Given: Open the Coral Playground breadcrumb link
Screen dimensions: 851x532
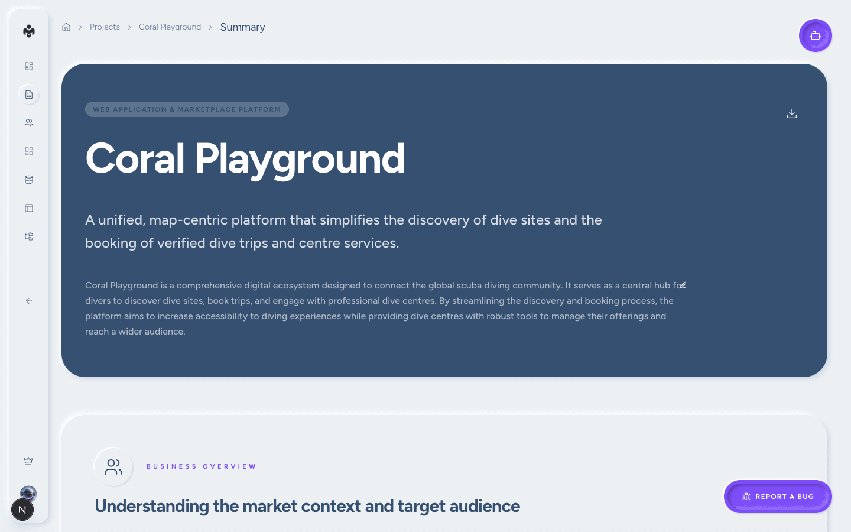Looking at the screenshot, I should 170,27.
